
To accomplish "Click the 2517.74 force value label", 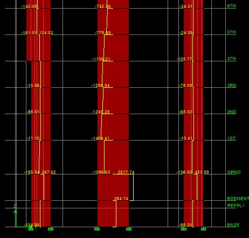I will point(126,172).
